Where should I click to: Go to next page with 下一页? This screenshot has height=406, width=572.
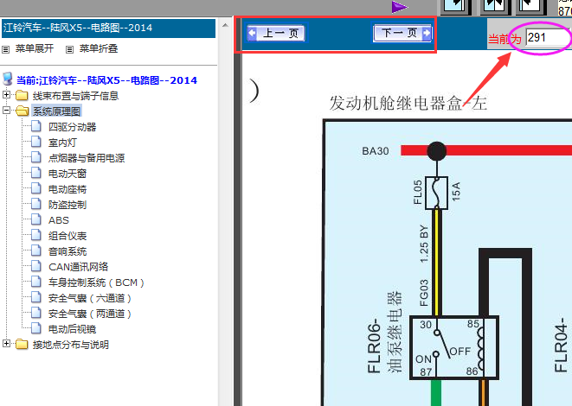402,33
